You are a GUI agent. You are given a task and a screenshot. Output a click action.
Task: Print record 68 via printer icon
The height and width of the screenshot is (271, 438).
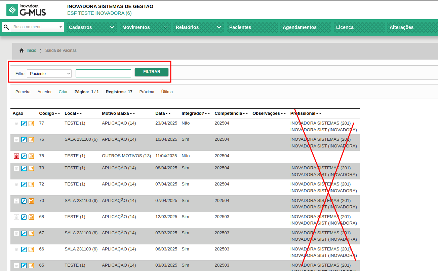pyautogui.click(x=31, y=217)
